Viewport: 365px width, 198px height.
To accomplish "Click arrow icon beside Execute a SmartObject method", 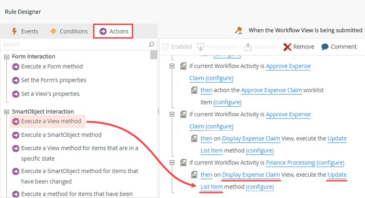I will 16,135.
